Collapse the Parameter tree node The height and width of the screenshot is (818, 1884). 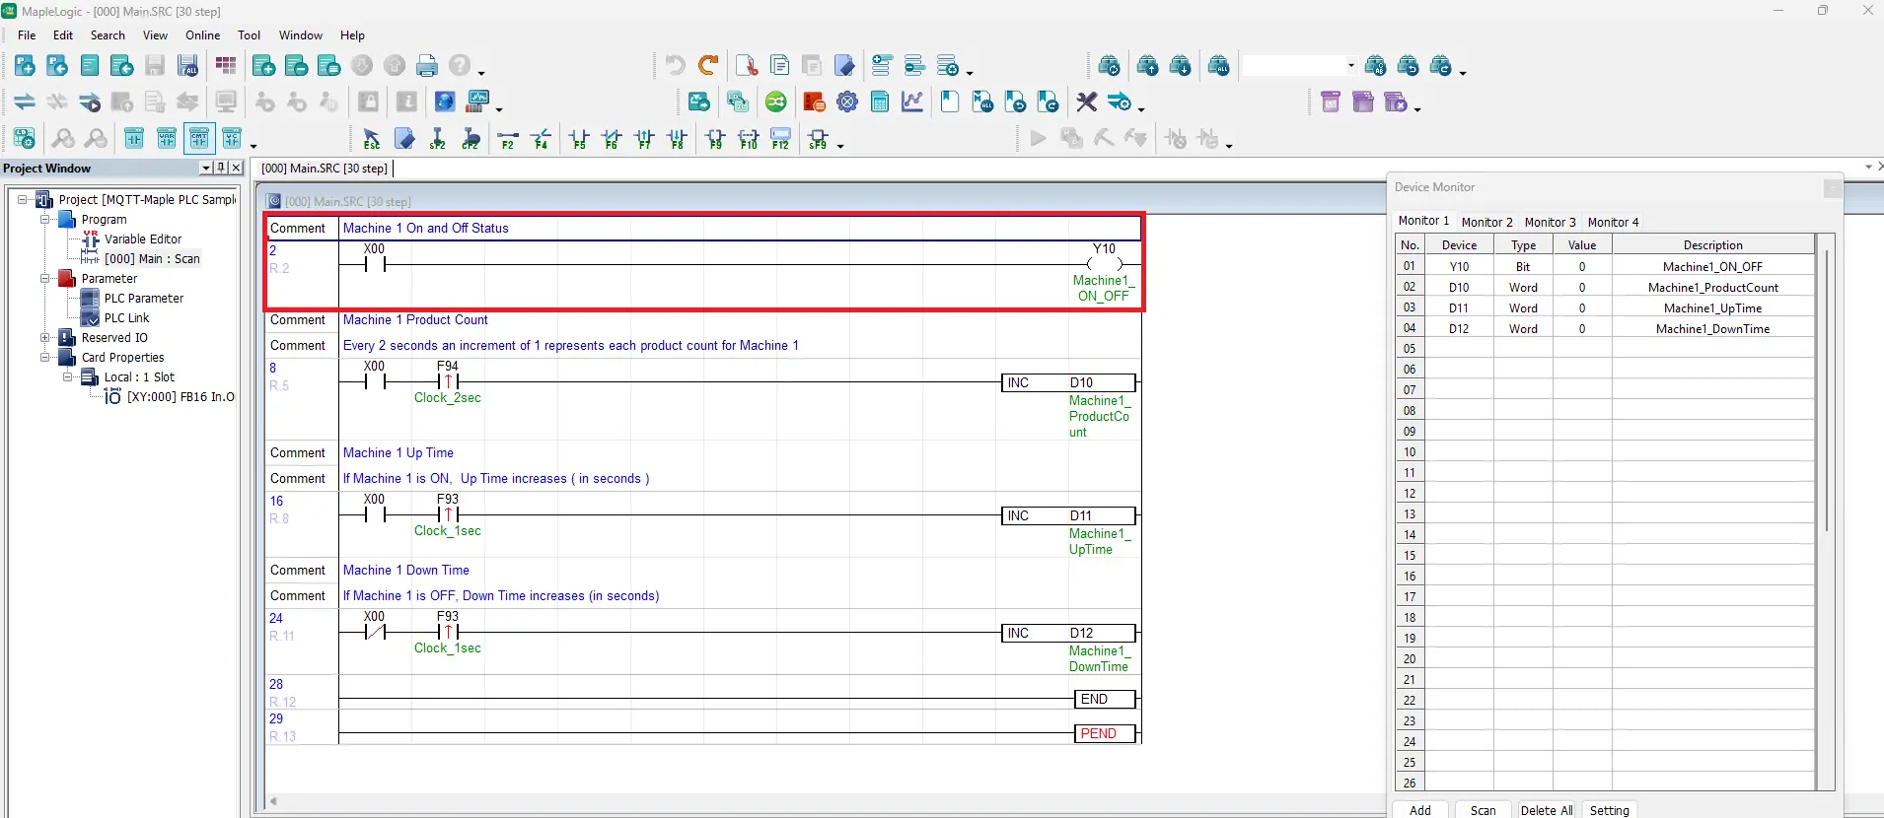pyautogui.click(x=45, y=278)
